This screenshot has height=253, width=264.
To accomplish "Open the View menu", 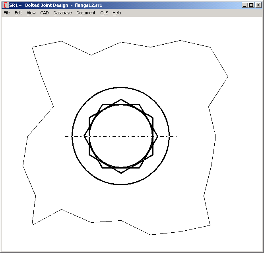I will 31,13.
